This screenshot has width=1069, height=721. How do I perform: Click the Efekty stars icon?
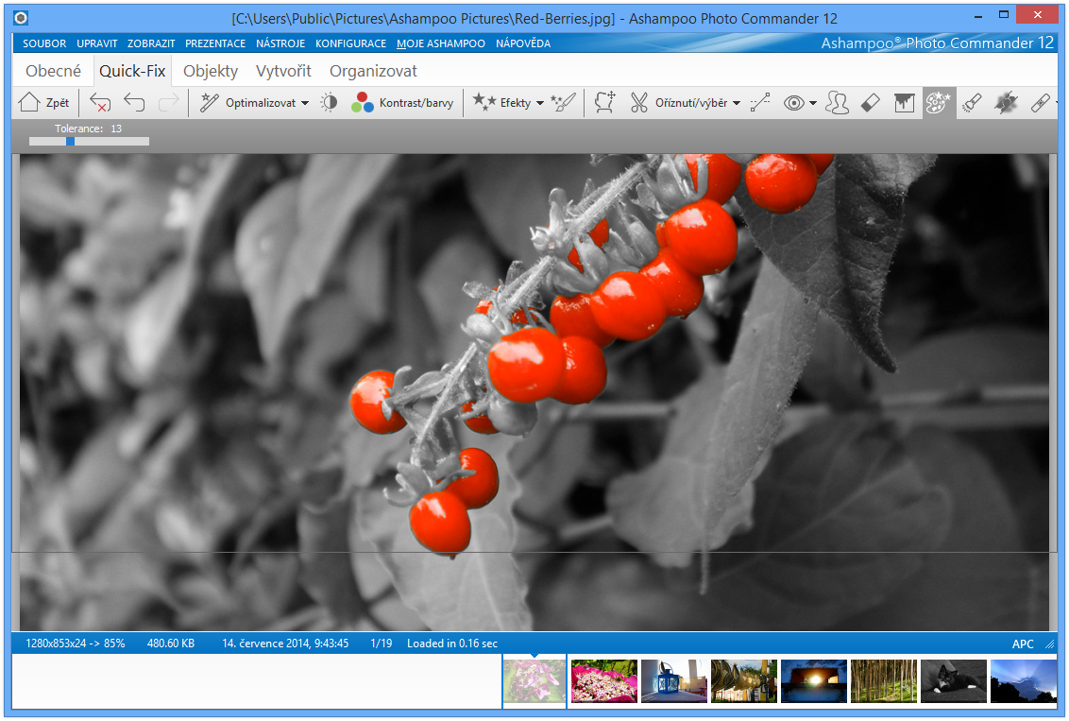(x=484, y=102)
